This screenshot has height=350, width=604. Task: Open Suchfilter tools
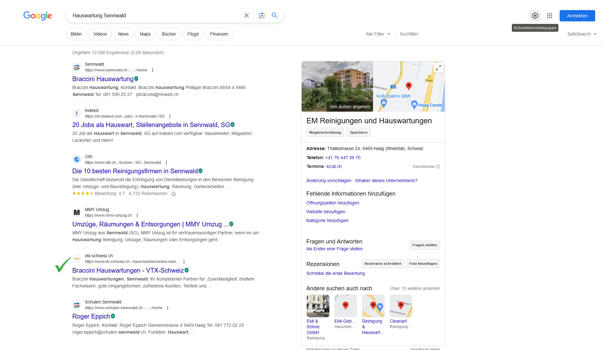pos(409,34)
